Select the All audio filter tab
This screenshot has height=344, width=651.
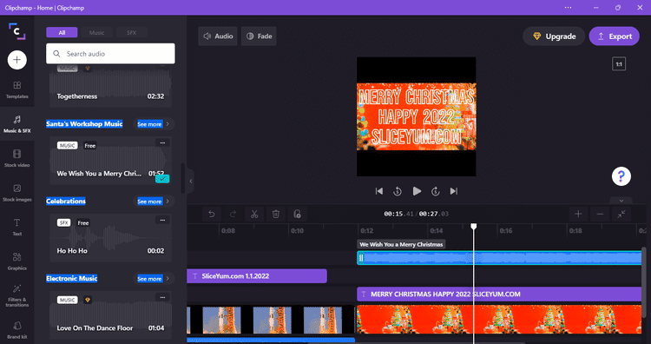[x=62, y=32]
